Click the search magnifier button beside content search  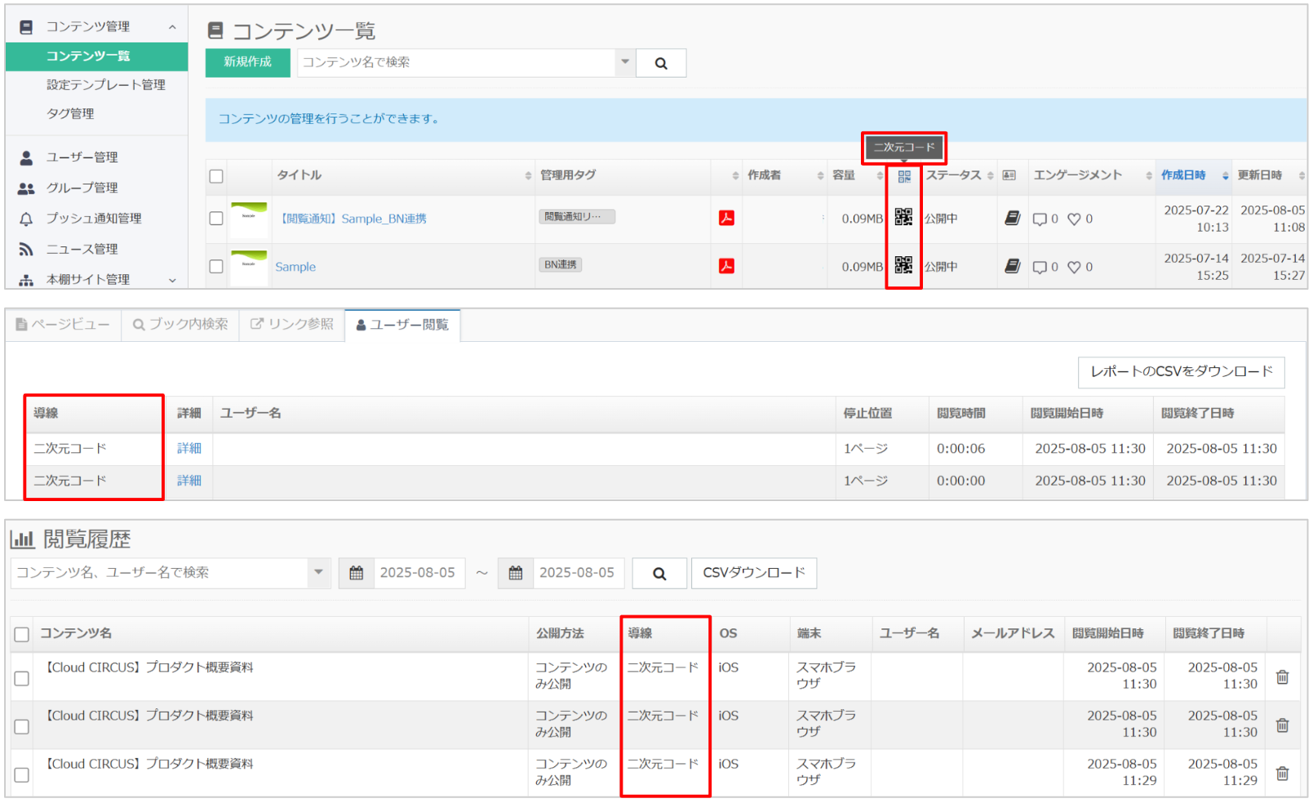click(661, 63)
